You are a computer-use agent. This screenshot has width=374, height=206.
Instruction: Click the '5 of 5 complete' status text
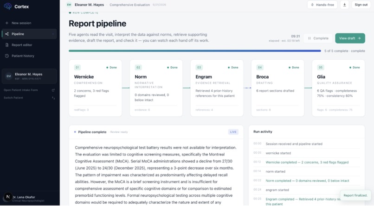click(x=344, y=51)
